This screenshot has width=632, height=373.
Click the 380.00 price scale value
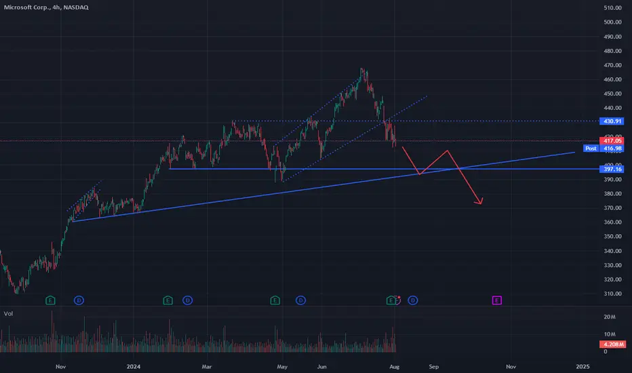click(x=612, y=193)
